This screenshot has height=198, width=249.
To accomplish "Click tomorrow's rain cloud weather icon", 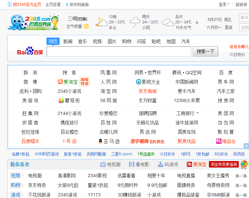I will click(x=135, y=22).
